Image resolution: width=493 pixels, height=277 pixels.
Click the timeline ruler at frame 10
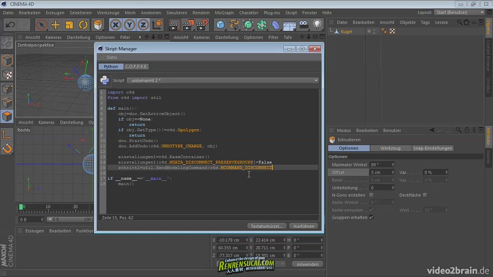(x=48, y=207)
